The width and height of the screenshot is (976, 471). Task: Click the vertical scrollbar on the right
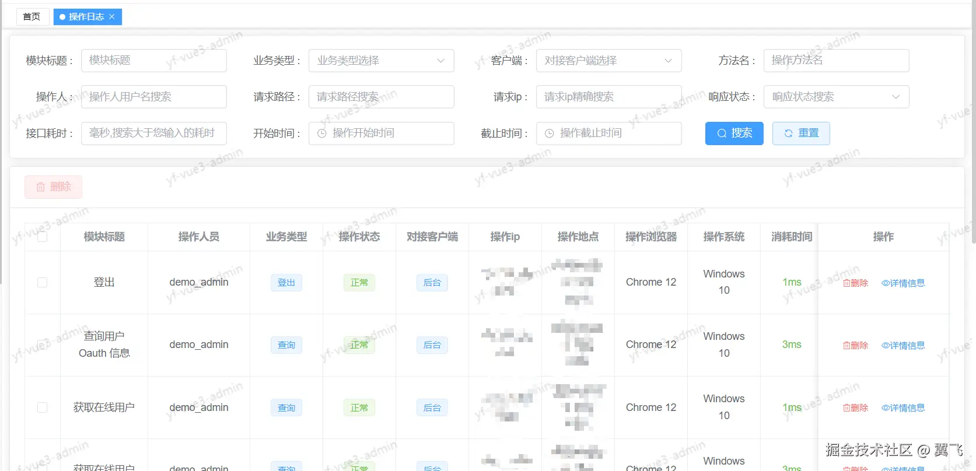pos(973,122)
